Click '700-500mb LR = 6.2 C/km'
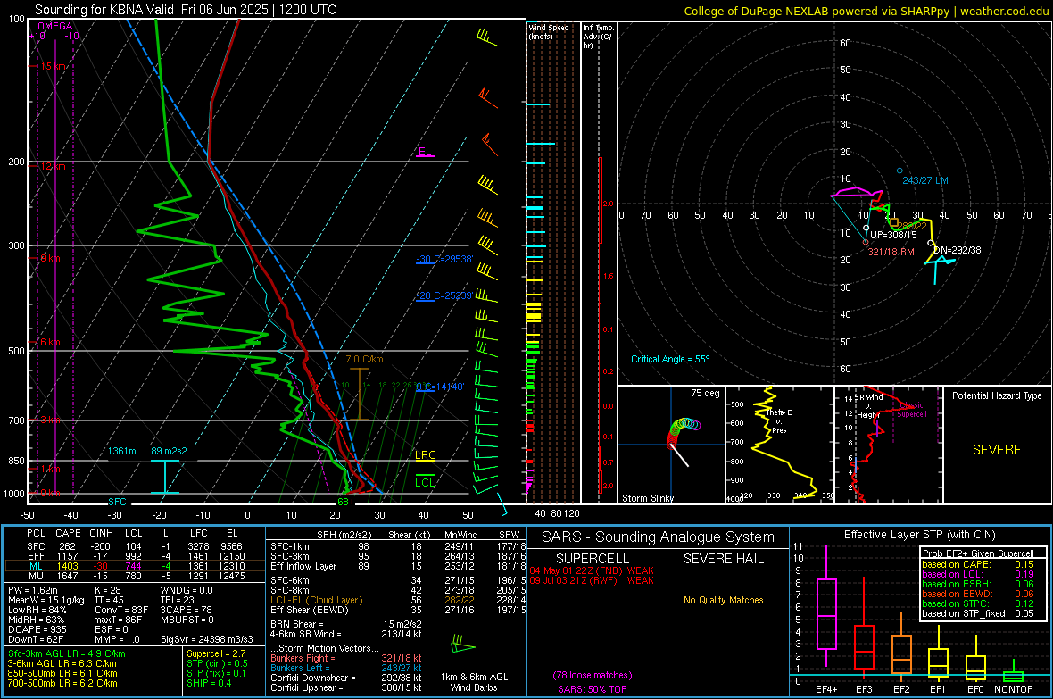 (x=62, y=684)
